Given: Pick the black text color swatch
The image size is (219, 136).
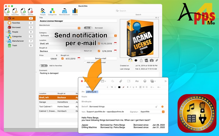Looking at the screenshot, I should pos(119,87).
